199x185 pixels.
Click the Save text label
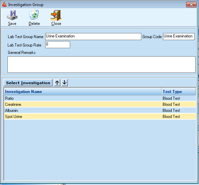coord(12,24)
